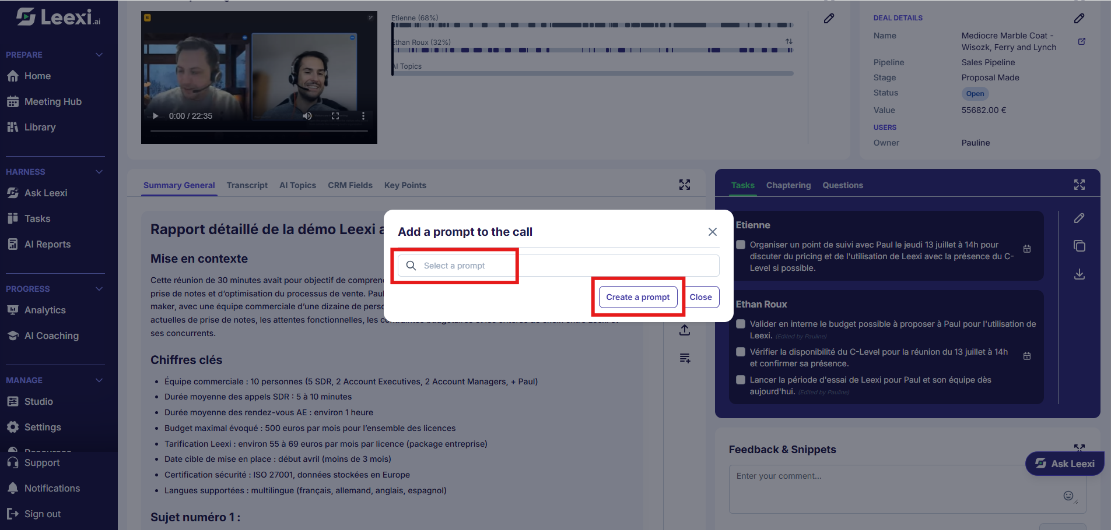1111x530 pixels.
Task: Open Analytics section
Action: [x=37, y=310]
